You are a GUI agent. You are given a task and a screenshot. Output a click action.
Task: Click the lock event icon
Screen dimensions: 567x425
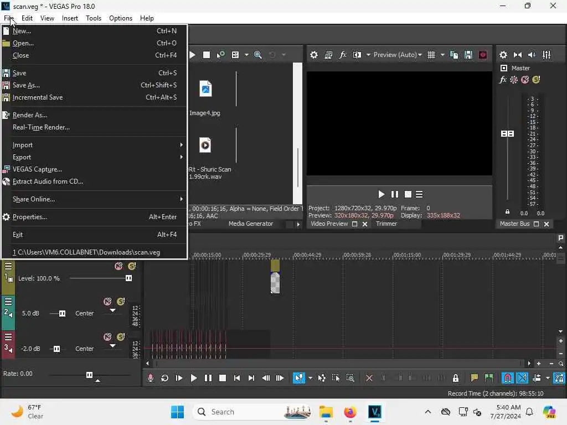pyautogui.click(x=456, y=378)
